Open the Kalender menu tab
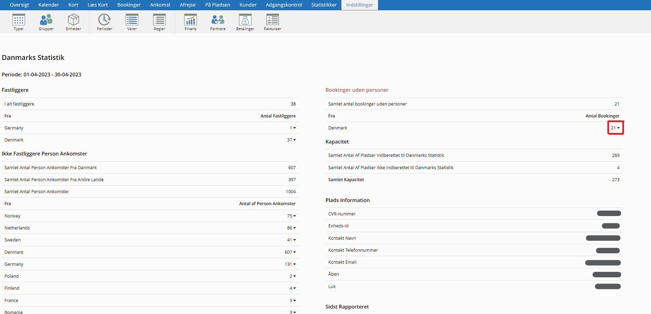 point(49,5)
